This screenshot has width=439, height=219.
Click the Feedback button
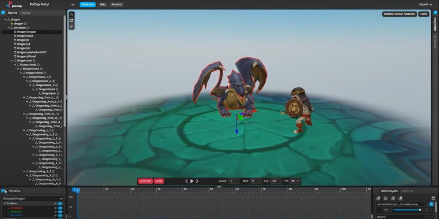tap(87, 5)
